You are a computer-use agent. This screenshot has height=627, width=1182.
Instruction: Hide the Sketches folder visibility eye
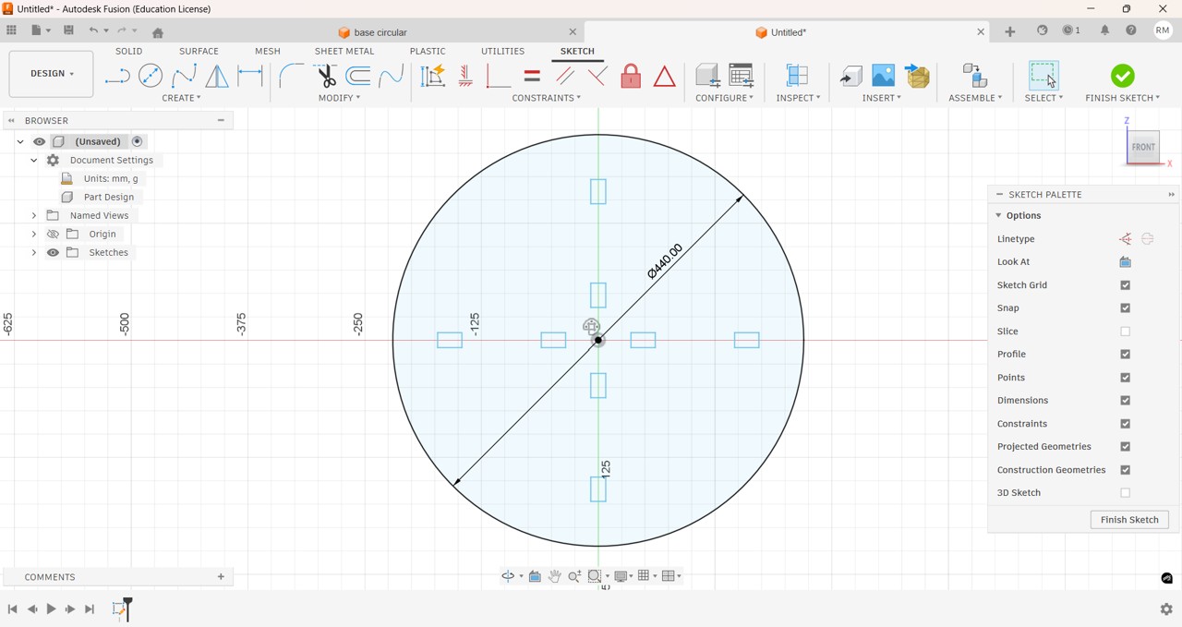tap(53, 253)
